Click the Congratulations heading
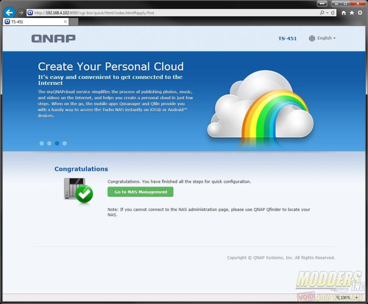 pos(81,169)
